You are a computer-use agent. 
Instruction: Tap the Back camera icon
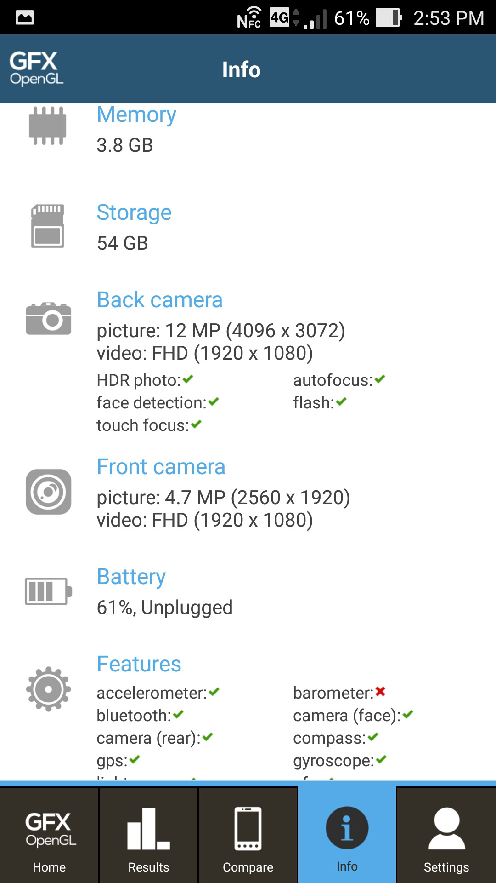(48, 318)
